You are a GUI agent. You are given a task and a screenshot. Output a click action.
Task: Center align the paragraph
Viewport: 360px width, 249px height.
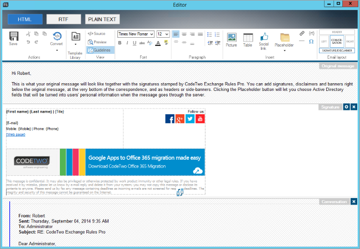[184, 34]
